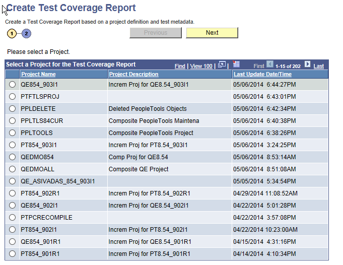343x265 pixels.
Task: Pick QEDMO854 radio button
Action: click(x=12, y=157)
